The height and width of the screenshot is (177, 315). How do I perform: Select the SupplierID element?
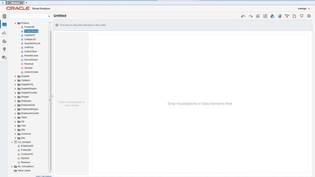point(30,35)
